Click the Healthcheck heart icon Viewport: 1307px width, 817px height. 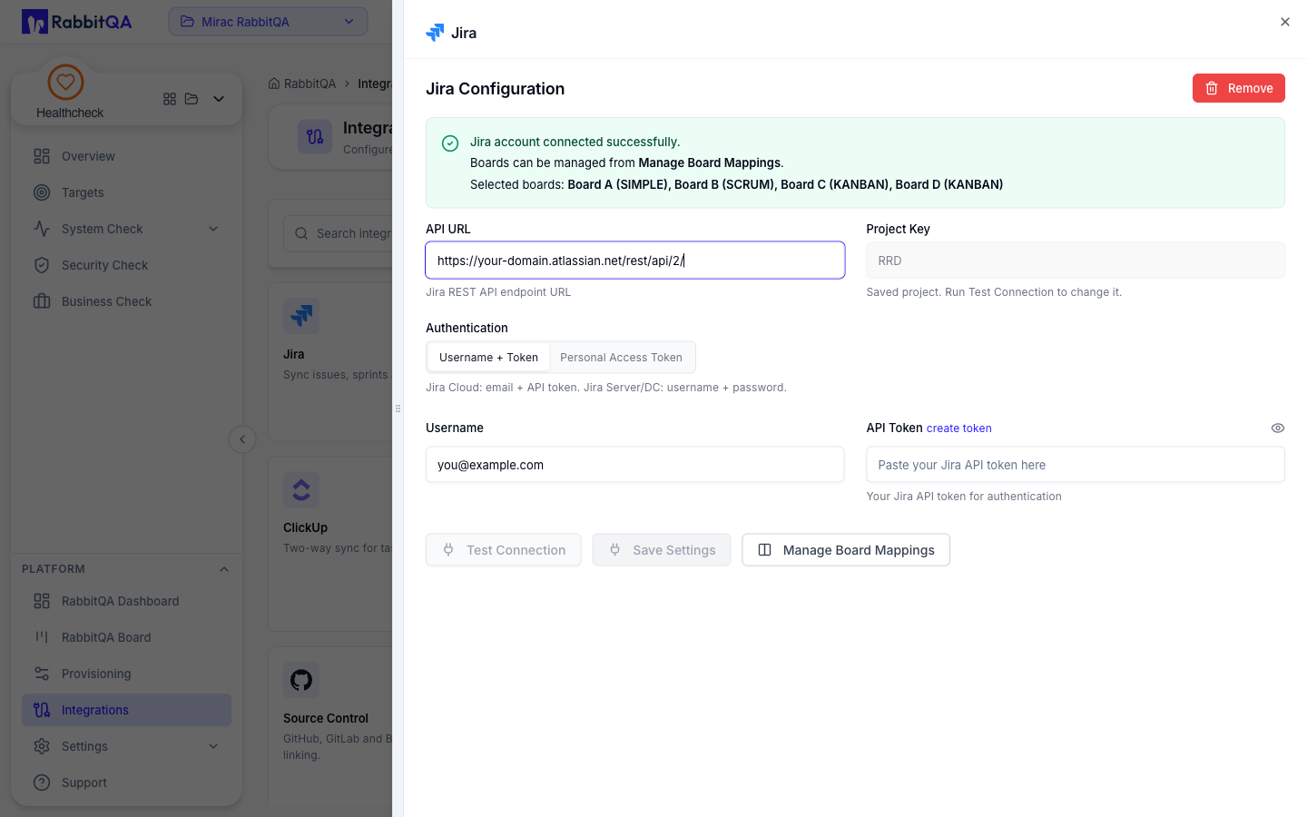click(x=65, y=82)
